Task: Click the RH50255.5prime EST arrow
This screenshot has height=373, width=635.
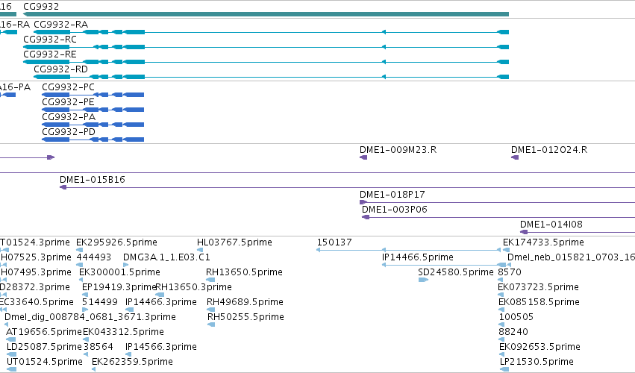Action: tap(211, 325)
